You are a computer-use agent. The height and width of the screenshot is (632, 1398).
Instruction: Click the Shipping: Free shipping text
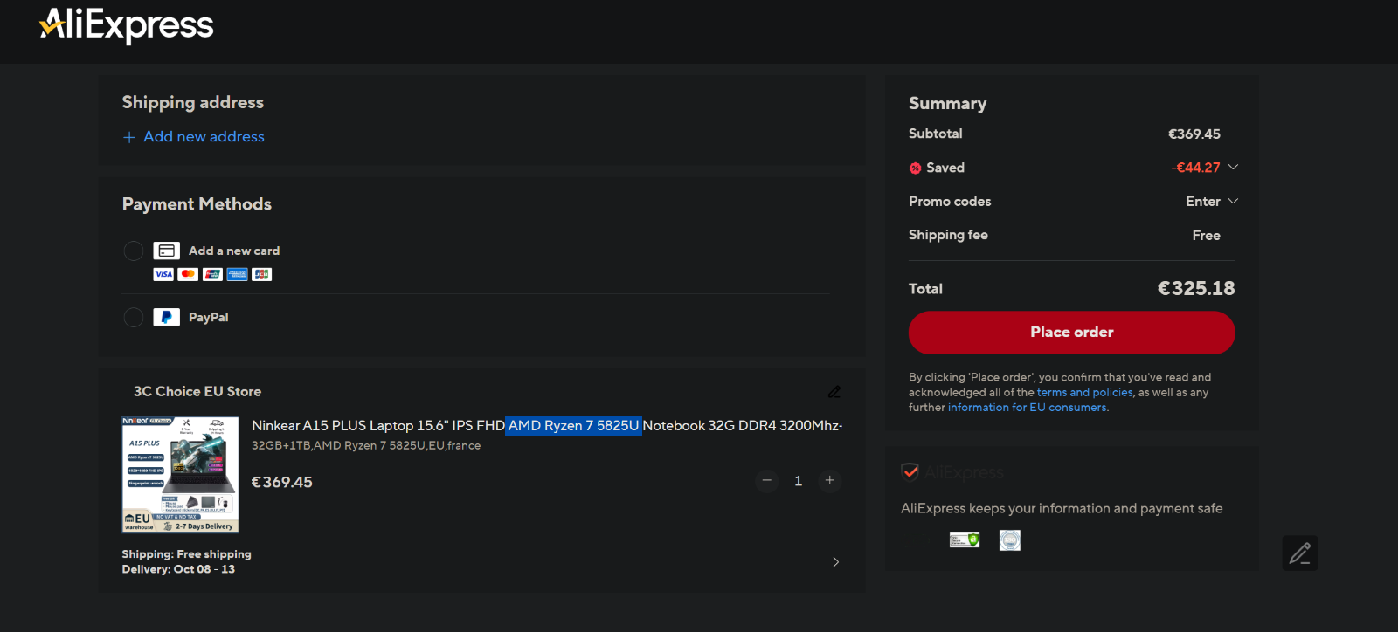click(186, 554)
